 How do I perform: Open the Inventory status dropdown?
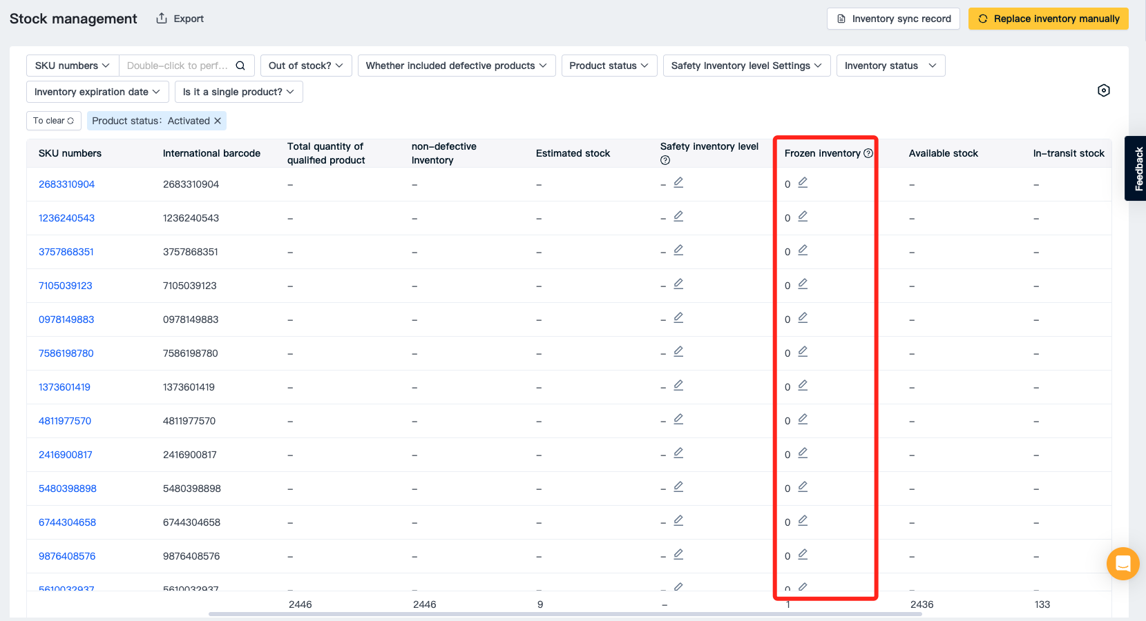coord(890,66)
